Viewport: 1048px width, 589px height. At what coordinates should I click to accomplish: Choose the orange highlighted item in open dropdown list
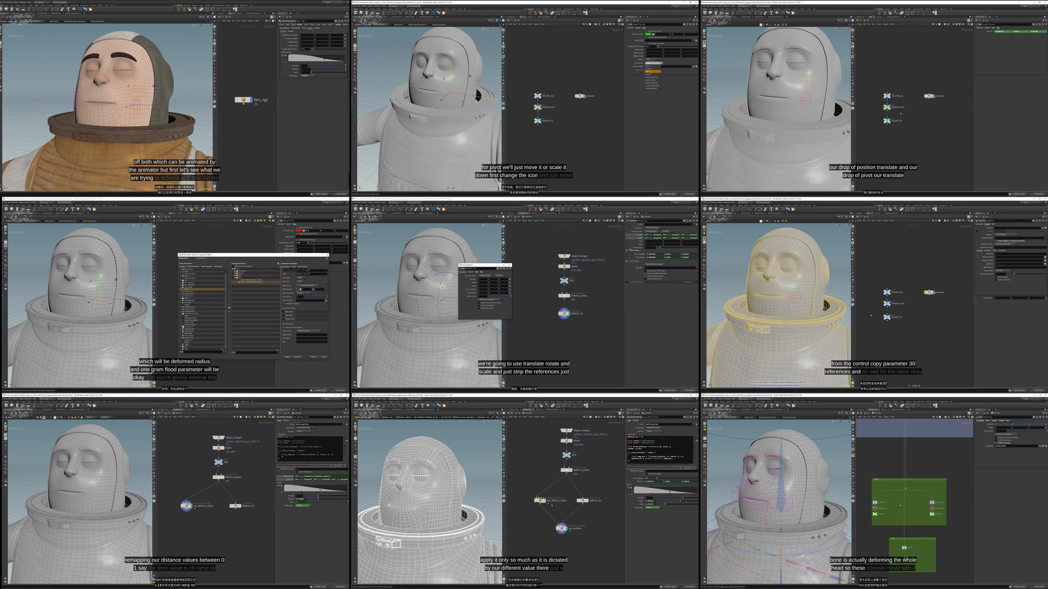click(x=653, y=72)
